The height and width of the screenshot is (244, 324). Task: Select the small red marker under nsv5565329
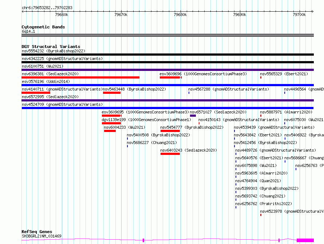click(261, 77)
